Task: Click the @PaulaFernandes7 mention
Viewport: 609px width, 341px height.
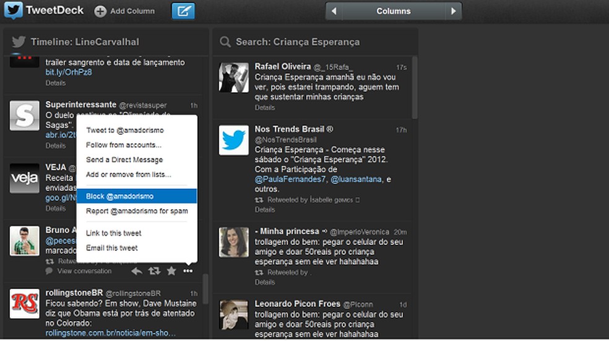Action: pos(290,179)
